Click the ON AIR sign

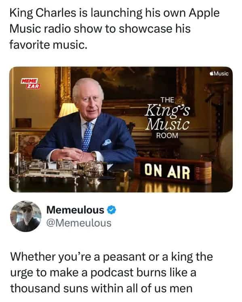pos(173,170)
